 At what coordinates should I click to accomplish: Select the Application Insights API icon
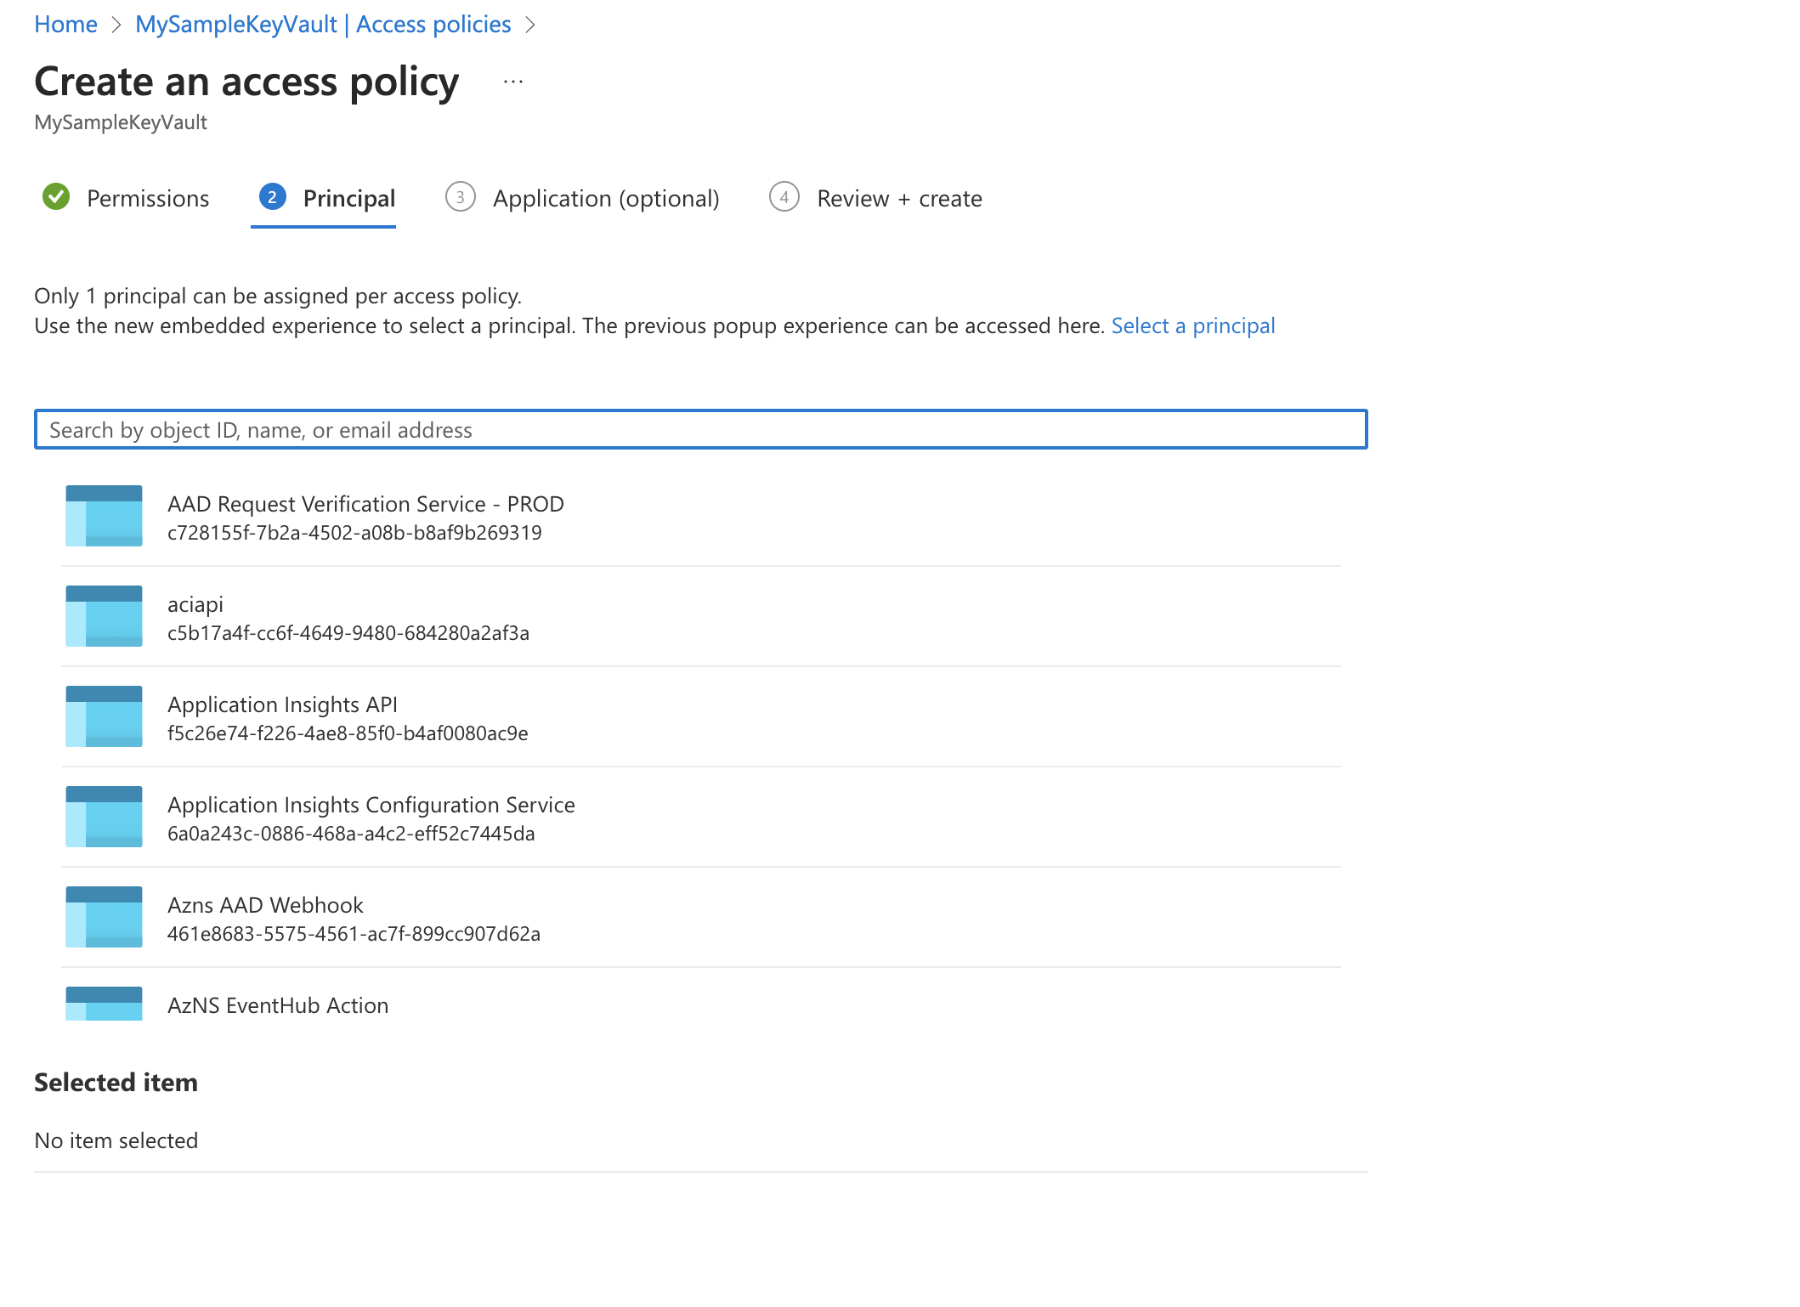coord(103,716)
